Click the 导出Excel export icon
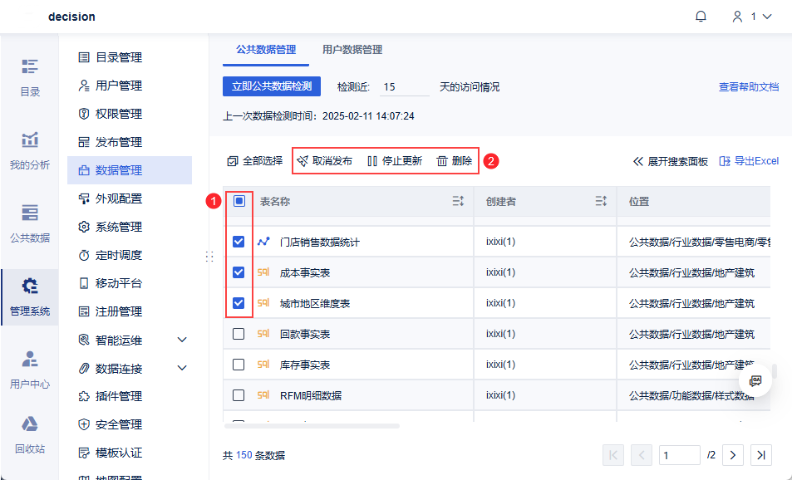 [x=725, y=161]
